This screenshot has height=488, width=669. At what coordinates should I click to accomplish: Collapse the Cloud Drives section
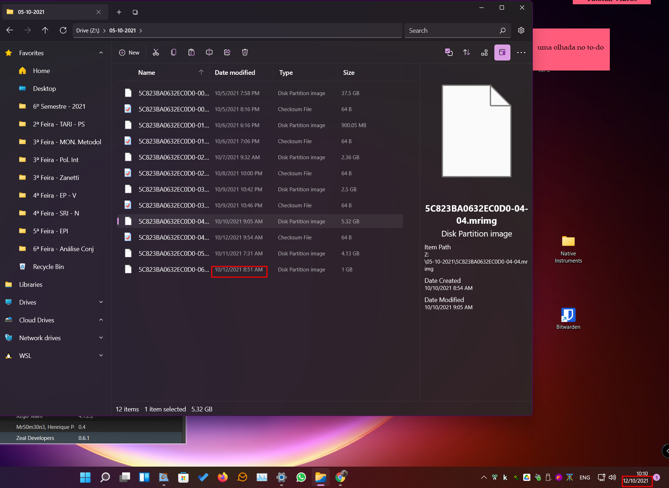[x=101, y=320]
